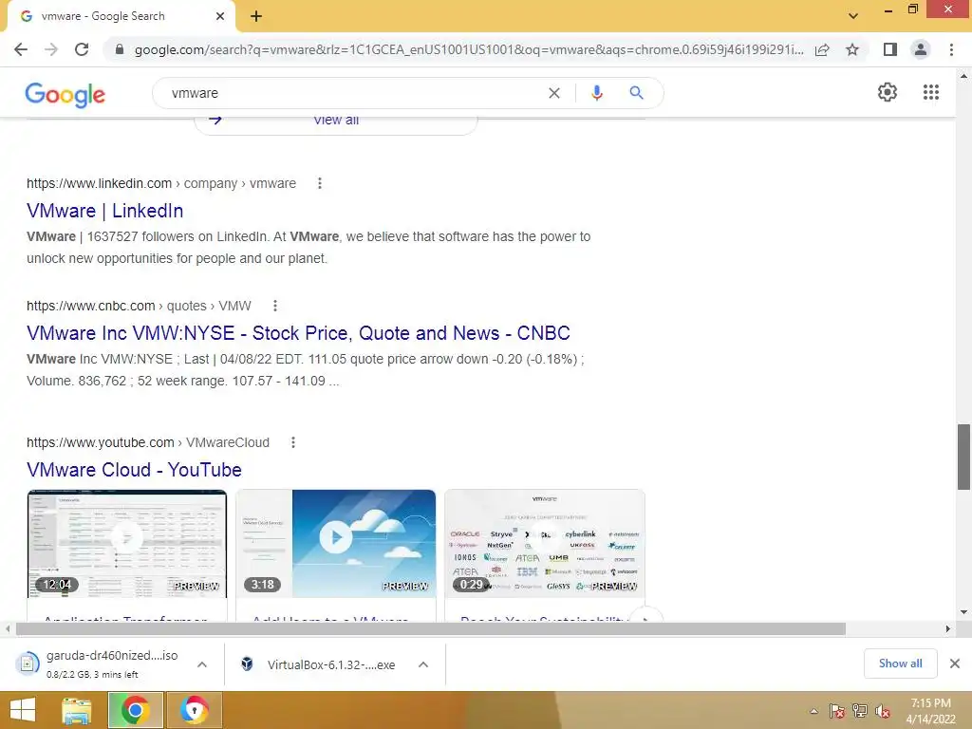This screenshot has height=729, width=972.
Task: View site info via the padlock icon
Action: coord(120,49)
